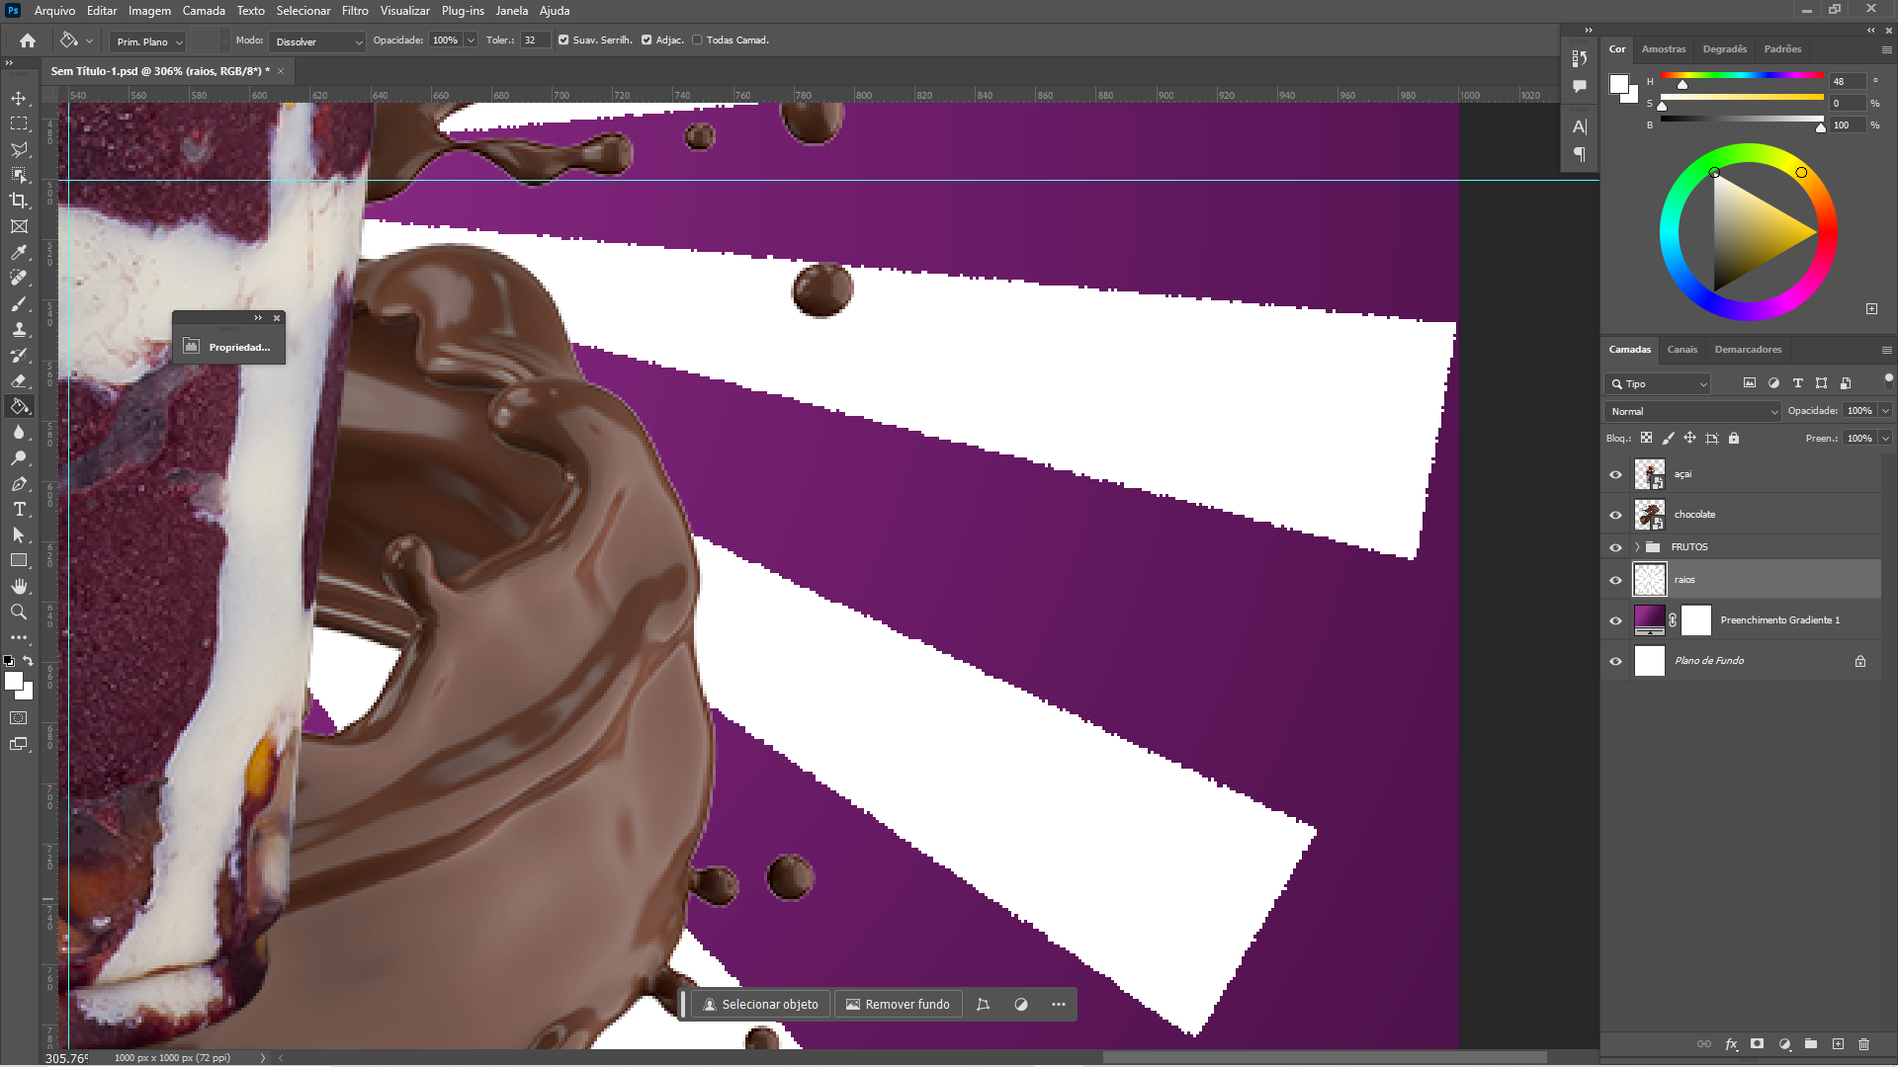Hide the chocolate layer
The image size is (1898, 1067).
click(x=1616, y=514)
